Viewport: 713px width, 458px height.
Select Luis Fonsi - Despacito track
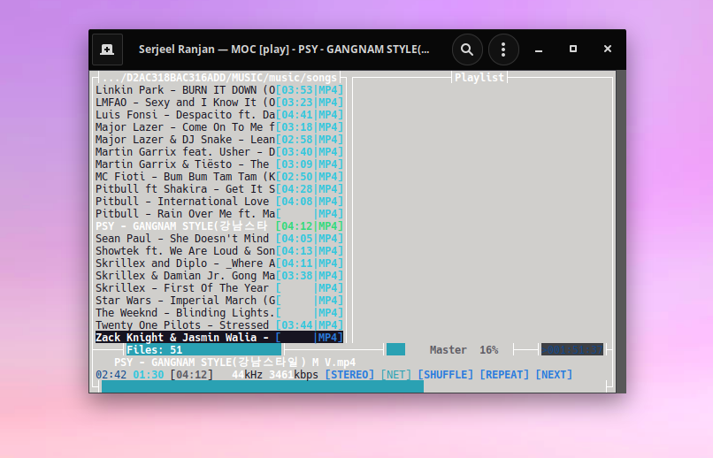[x=219, y=115]
